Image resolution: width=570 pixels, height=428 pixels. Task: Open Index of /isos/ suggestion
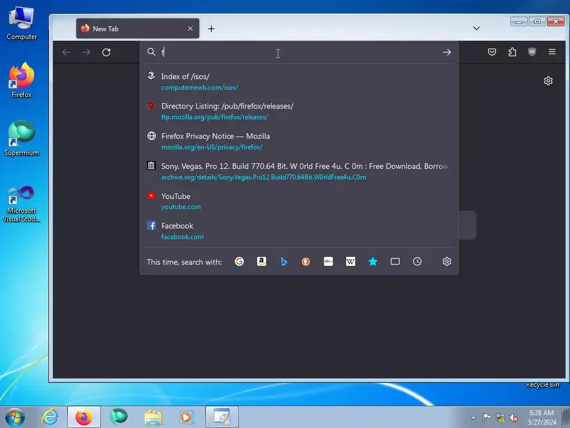point(299,81)
